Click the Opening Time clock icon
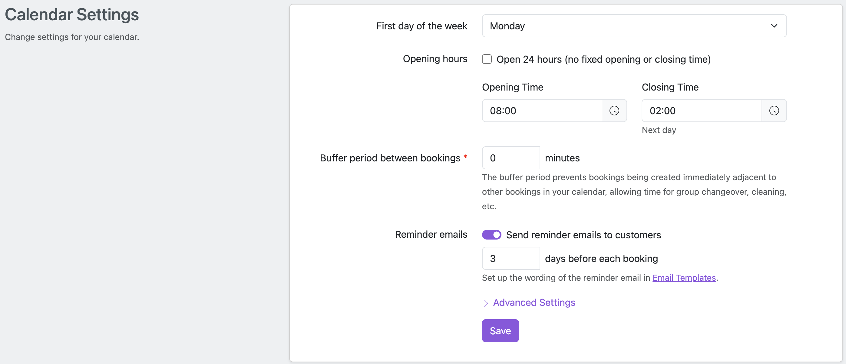 click(x=614, y=111)
